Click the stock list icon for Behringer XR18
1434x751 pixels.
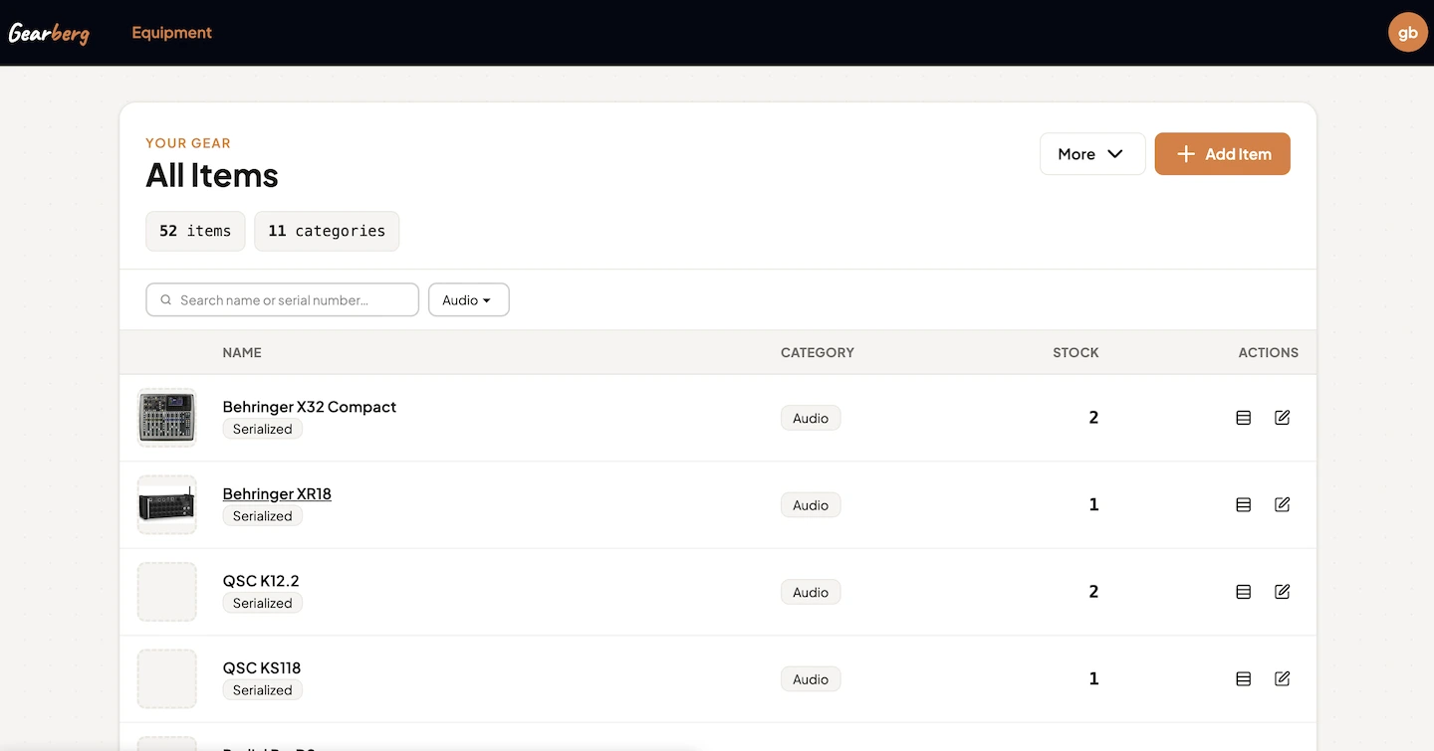click(1243, 504)
